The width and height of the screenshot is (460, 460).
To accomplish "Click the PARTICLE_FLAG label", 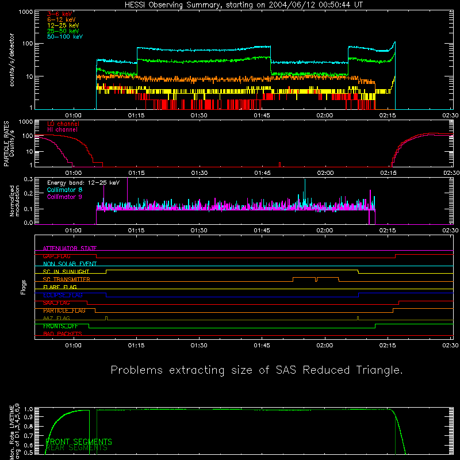I will pos(64,310).
